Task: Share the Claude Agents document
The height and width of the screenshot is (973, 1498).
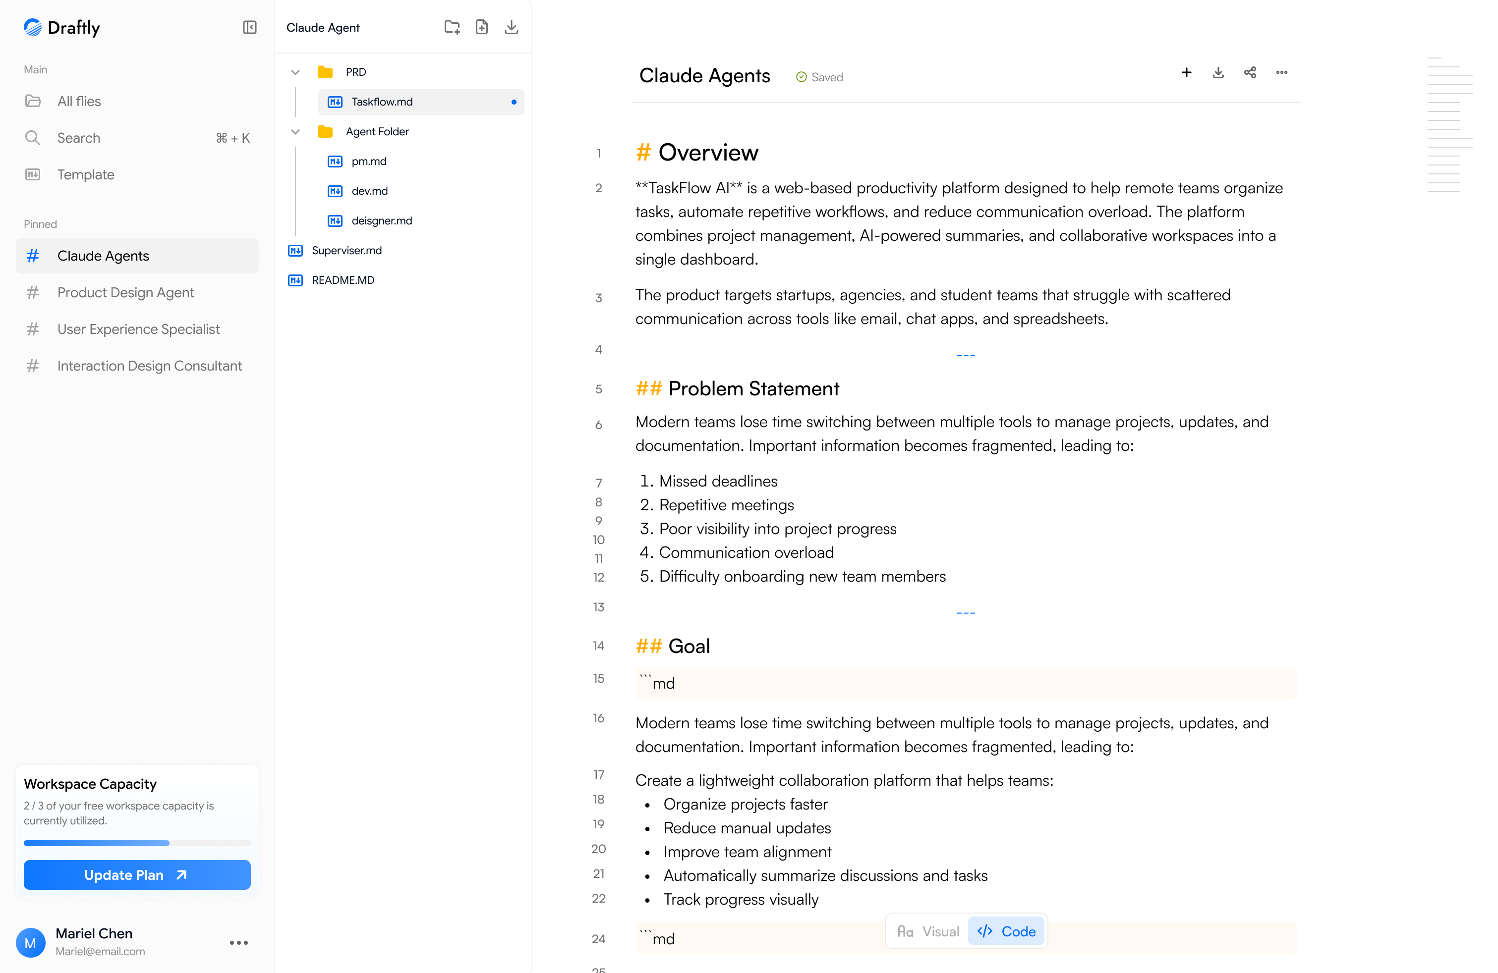Action: (1250, 72)
